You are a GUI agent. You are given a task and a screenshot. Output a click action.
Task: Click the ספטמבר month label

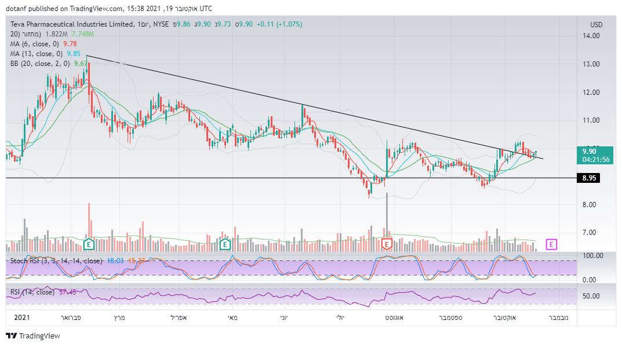(450, 318)
